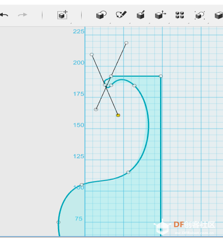223x238 pixels.
Task: Redo the undone action
Action: click(22, 15)
